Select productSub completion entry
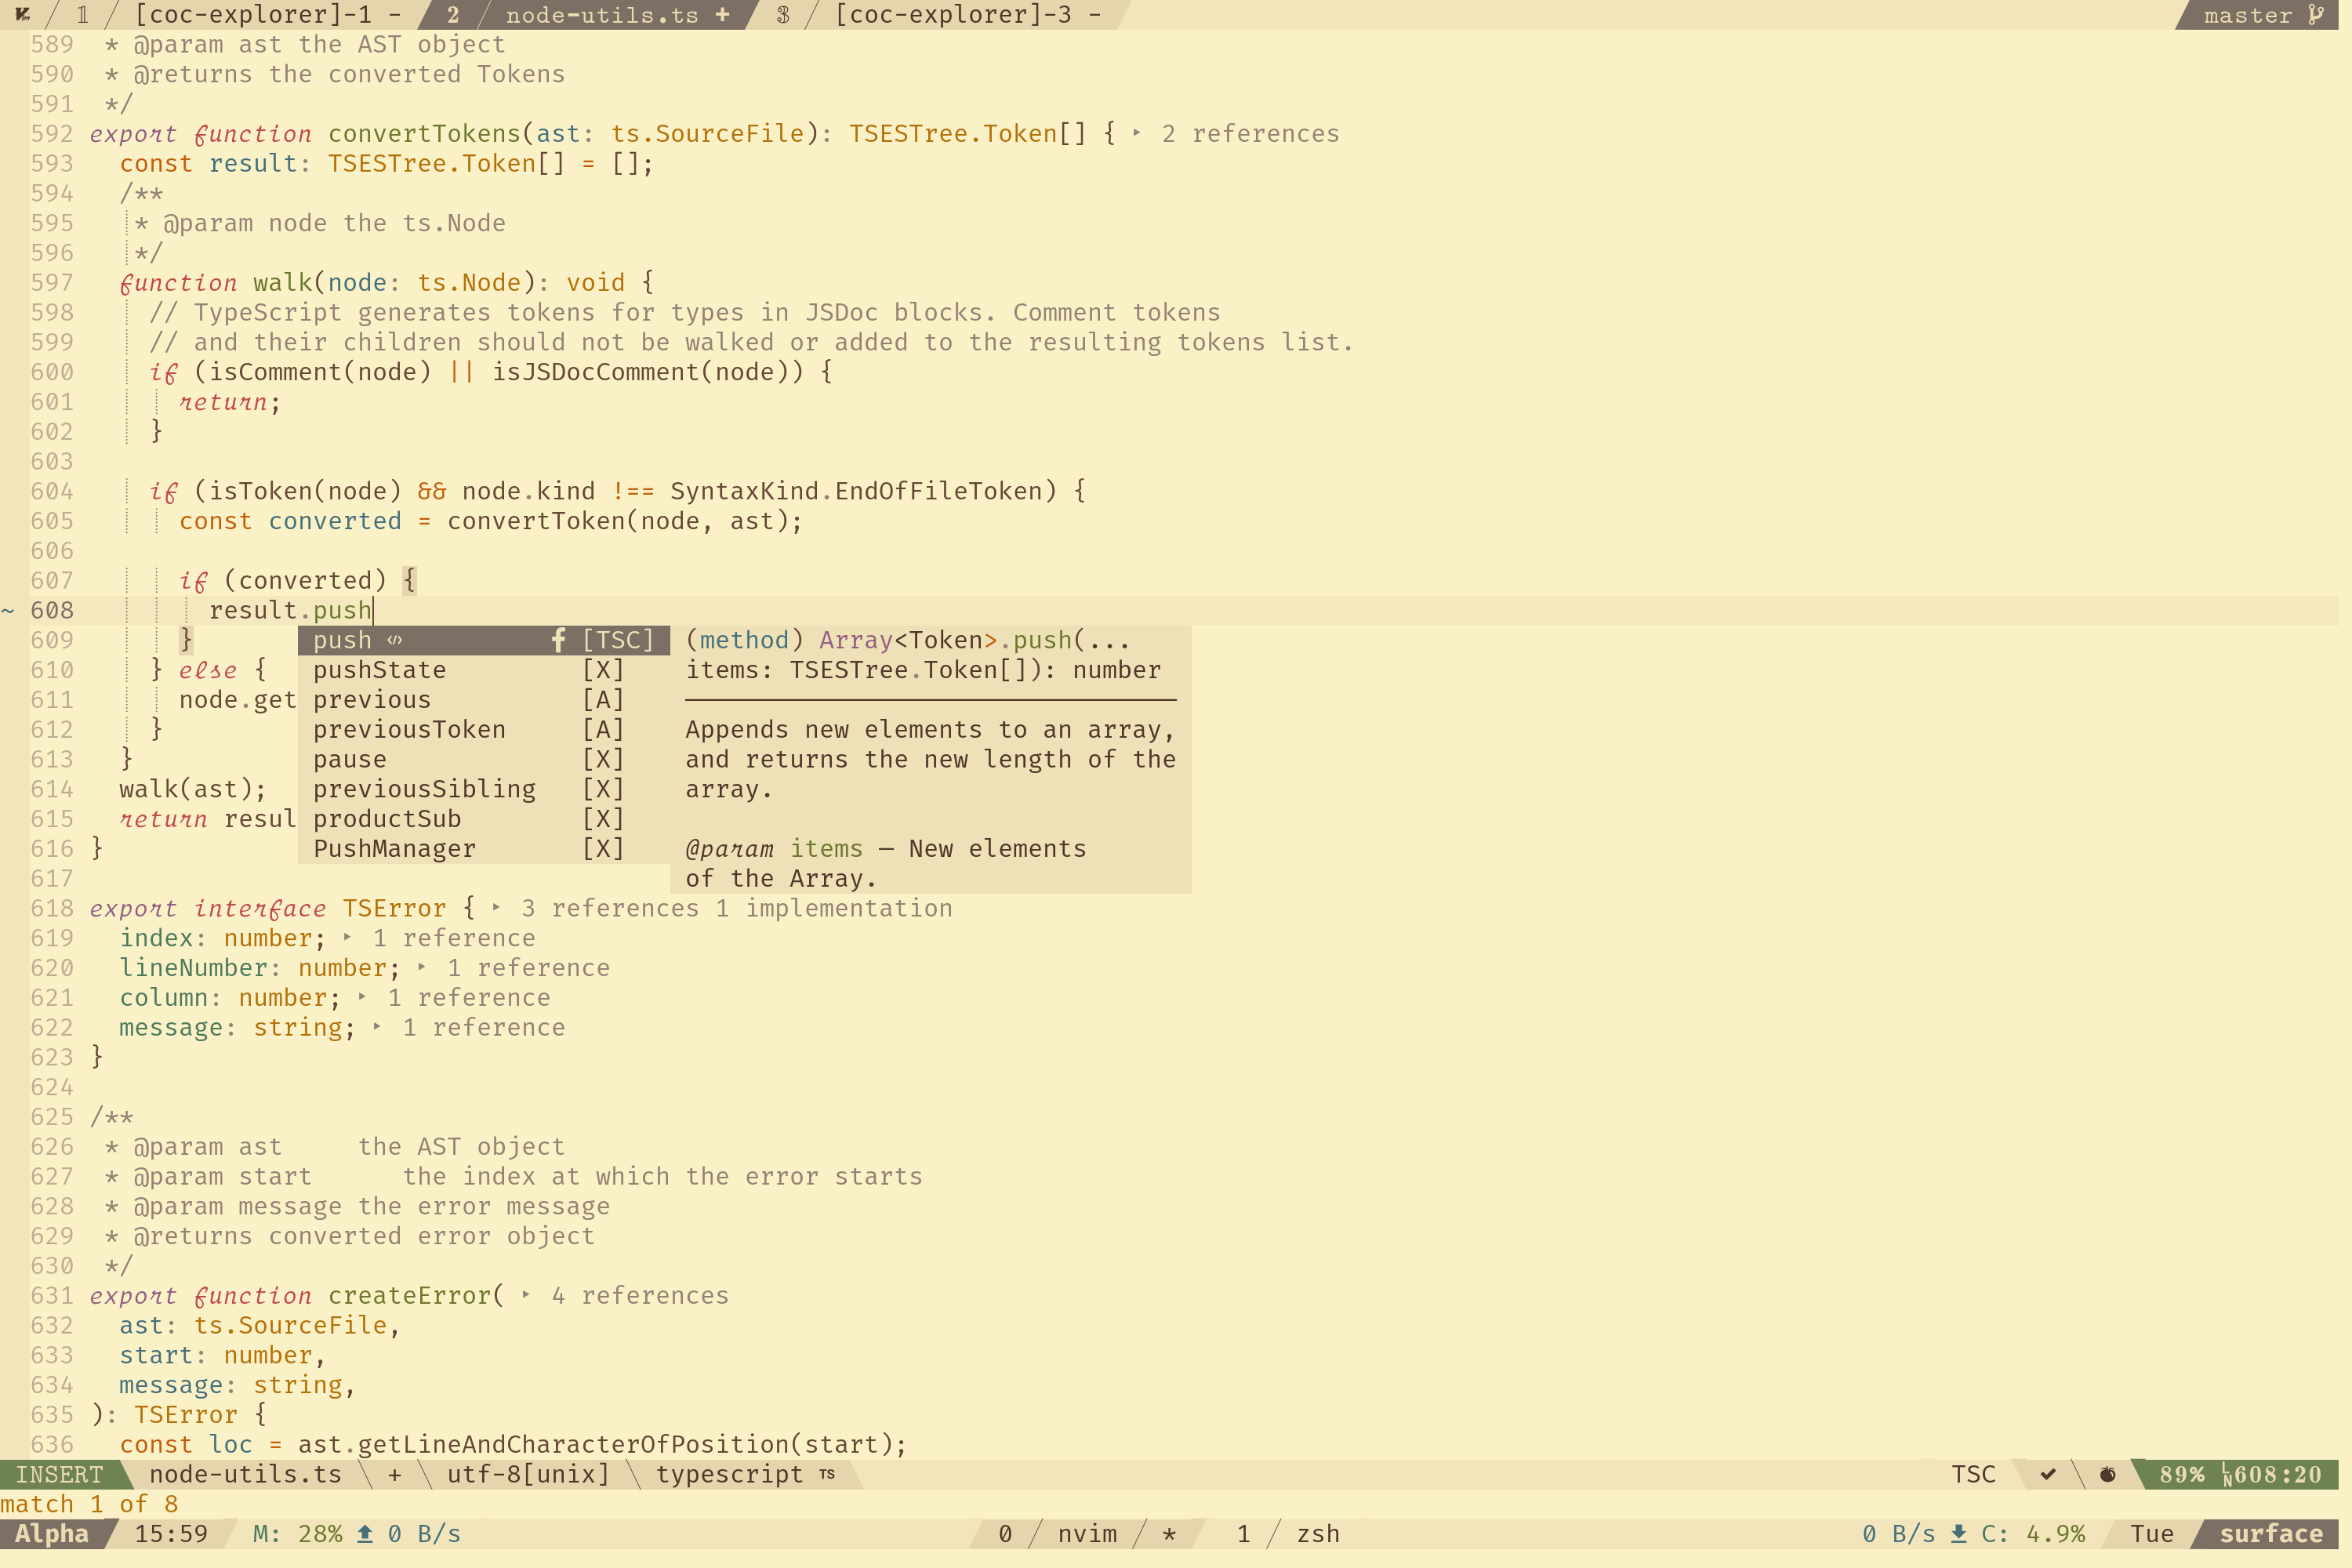Screen dimensions: 2352x1568 click(483, 819)
